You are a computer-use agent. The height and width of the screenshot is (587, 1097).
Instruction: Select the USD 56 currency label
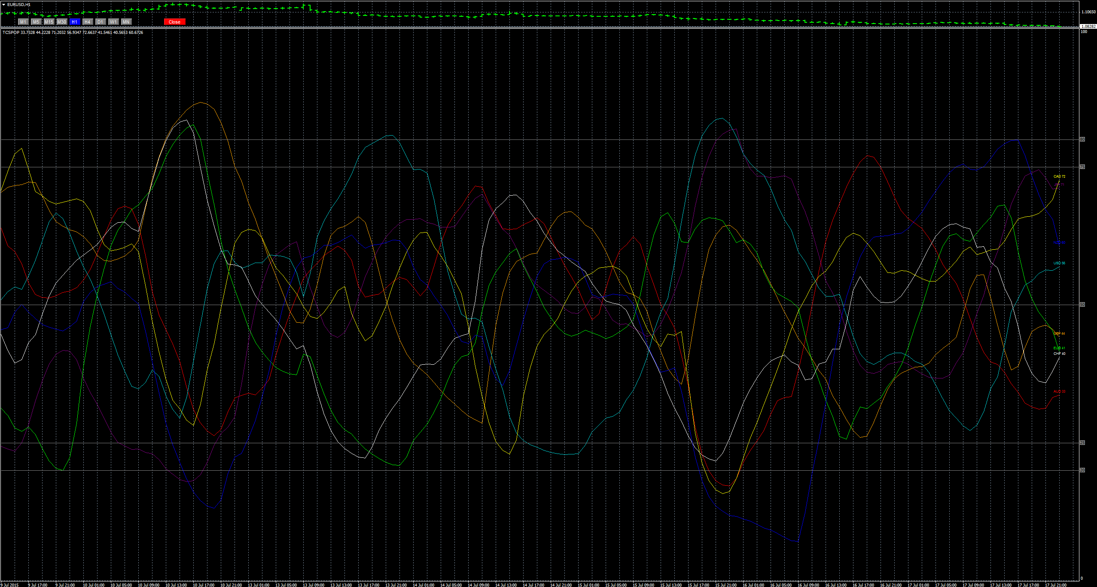(1059, 263)
